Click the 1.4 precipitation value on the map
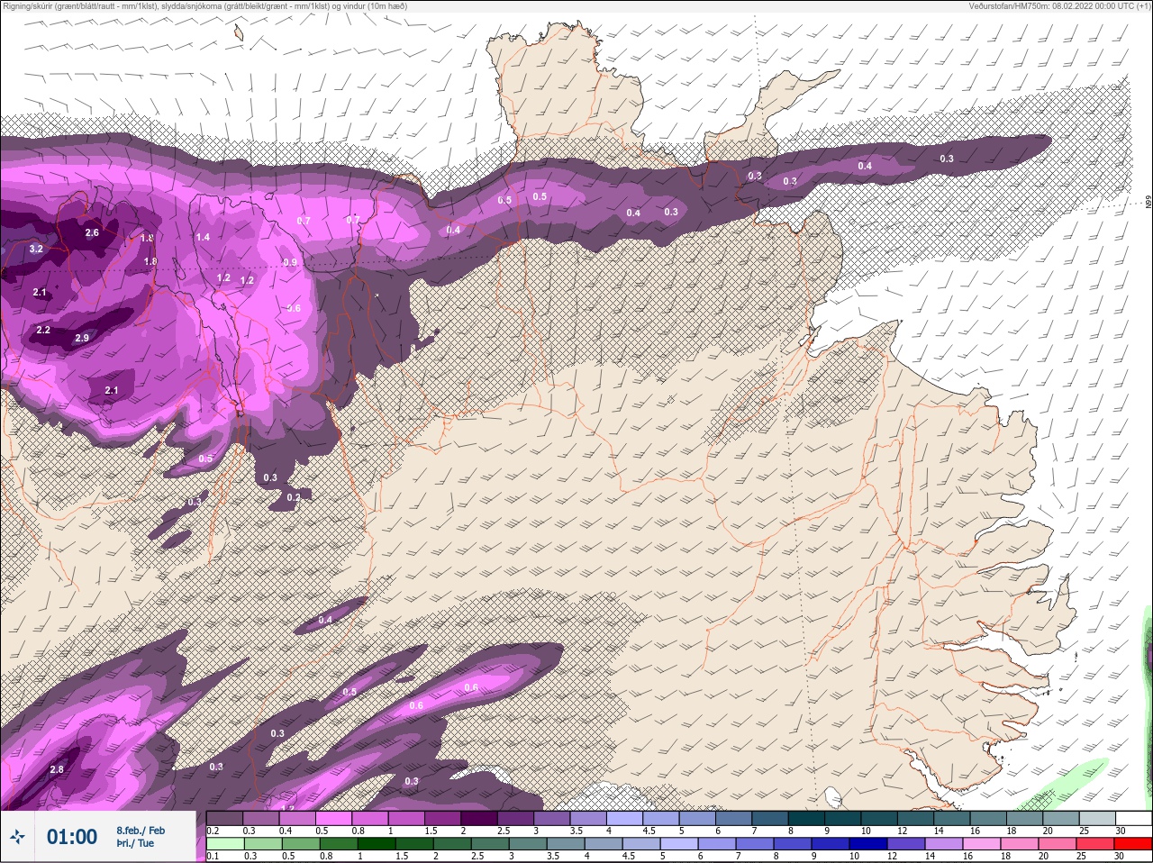 pos(203,237)
